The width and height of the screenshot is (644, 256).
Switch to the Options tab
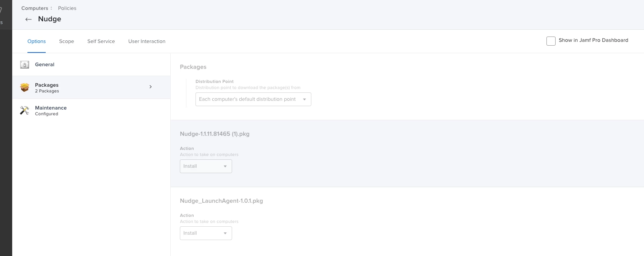[37, 41]
